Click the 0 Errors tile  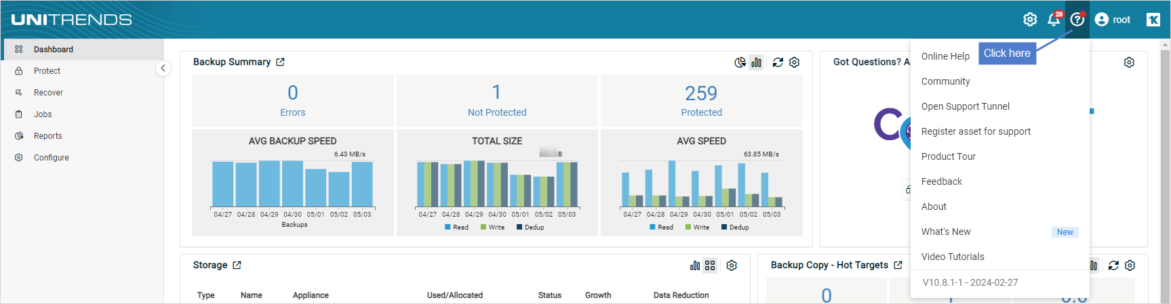tap(293, 100)
